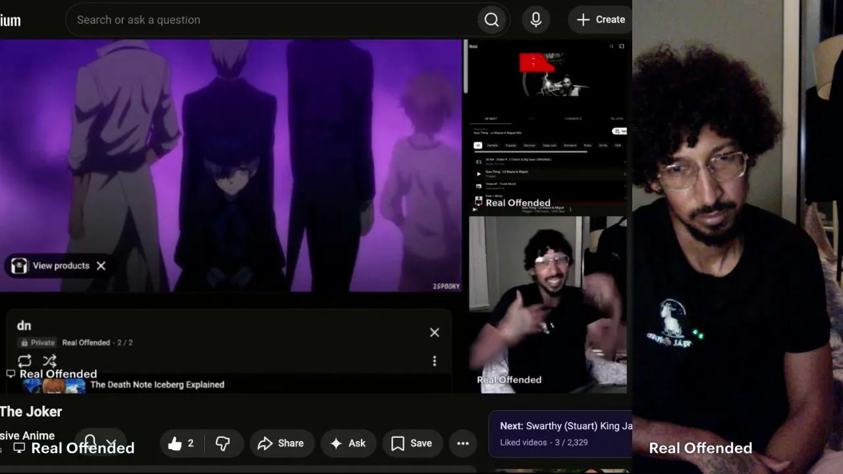The width and height of the screenshot is (843, 474).
Task: Dislike the video with thumbs down
Action: point(223,444)
